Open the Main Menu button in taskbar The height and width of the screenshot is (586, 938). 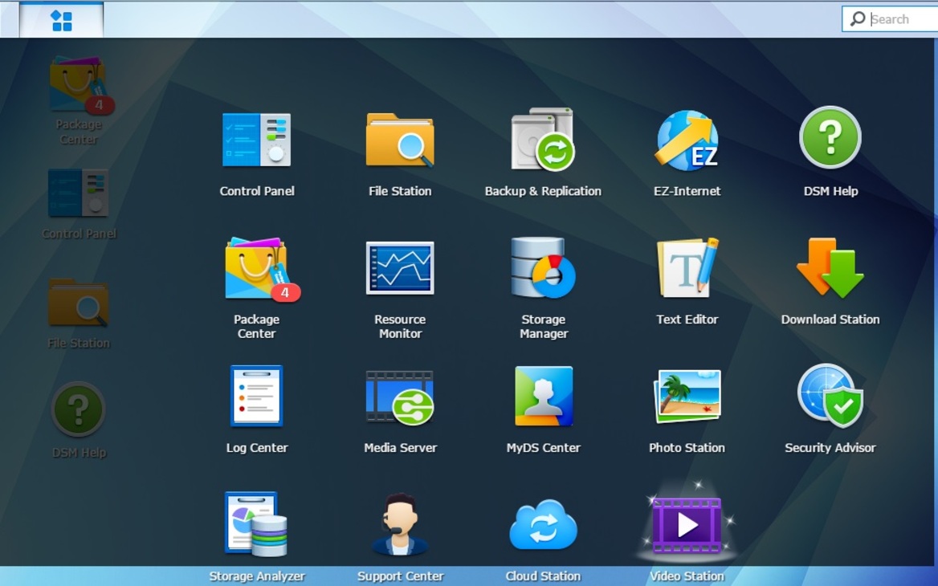(62, 20)
